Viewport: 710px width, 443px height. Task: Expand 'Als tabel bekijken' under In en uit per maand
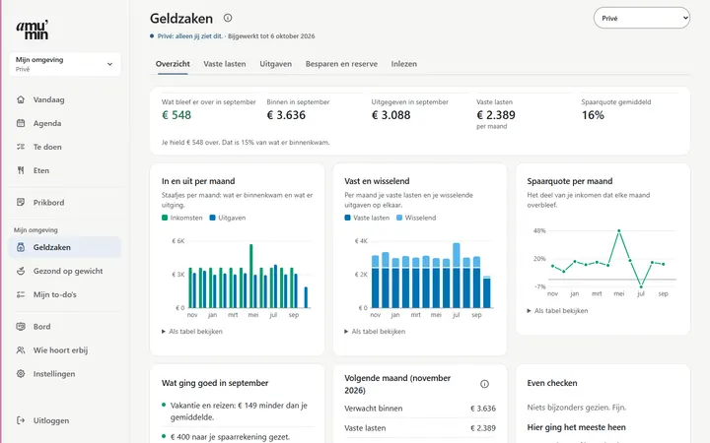click(192, 332)
